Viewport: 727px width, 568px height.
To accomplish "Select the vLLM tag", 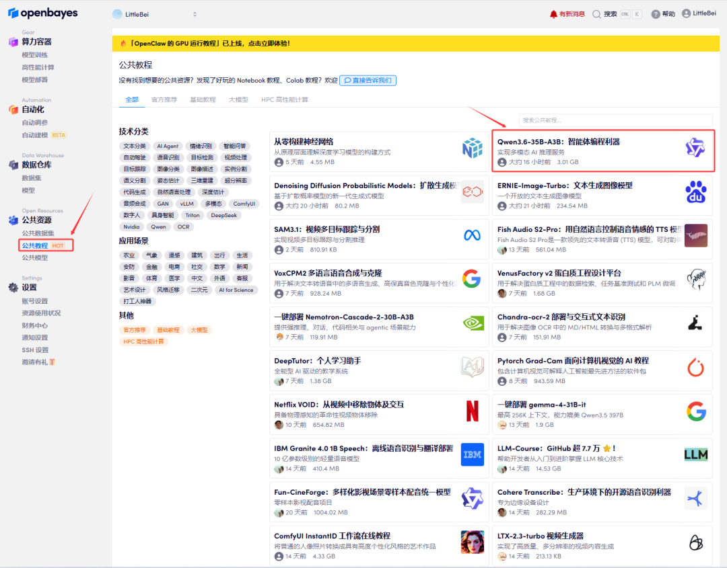I will pyautogui.click(x=187, y=204).
